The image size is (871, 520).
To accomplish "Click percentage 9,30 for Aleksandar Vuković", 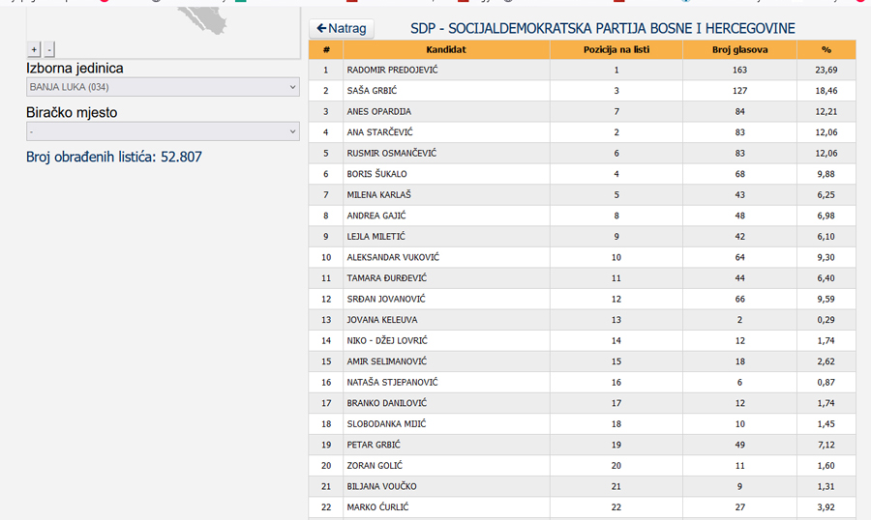I will [x=826, y=257].
